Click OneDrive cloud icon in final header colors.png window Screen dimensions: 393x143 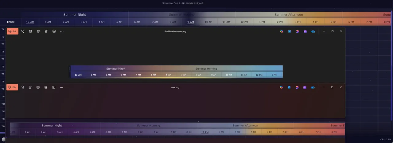pos(313,31)
